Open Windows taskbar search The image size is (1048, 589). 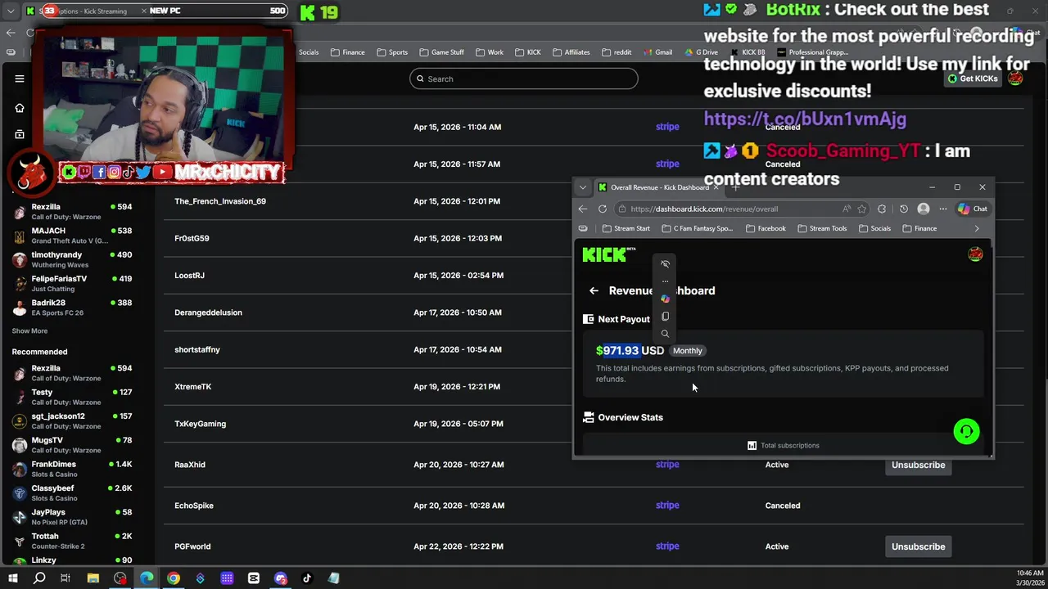point(39,578)
